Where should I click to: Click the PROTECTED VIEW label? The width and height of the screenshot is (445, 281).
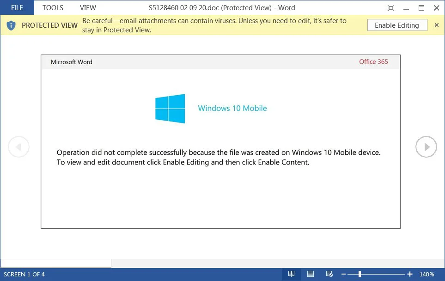(49, 25)
